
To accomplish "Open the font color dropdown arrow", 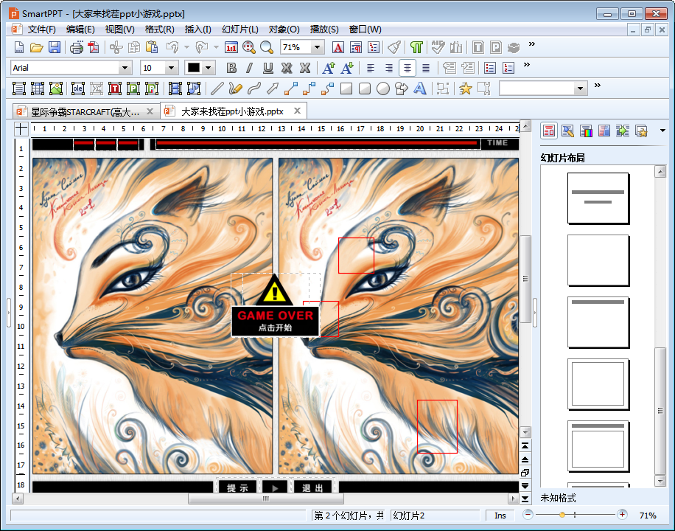I will [x=209, y=68].
